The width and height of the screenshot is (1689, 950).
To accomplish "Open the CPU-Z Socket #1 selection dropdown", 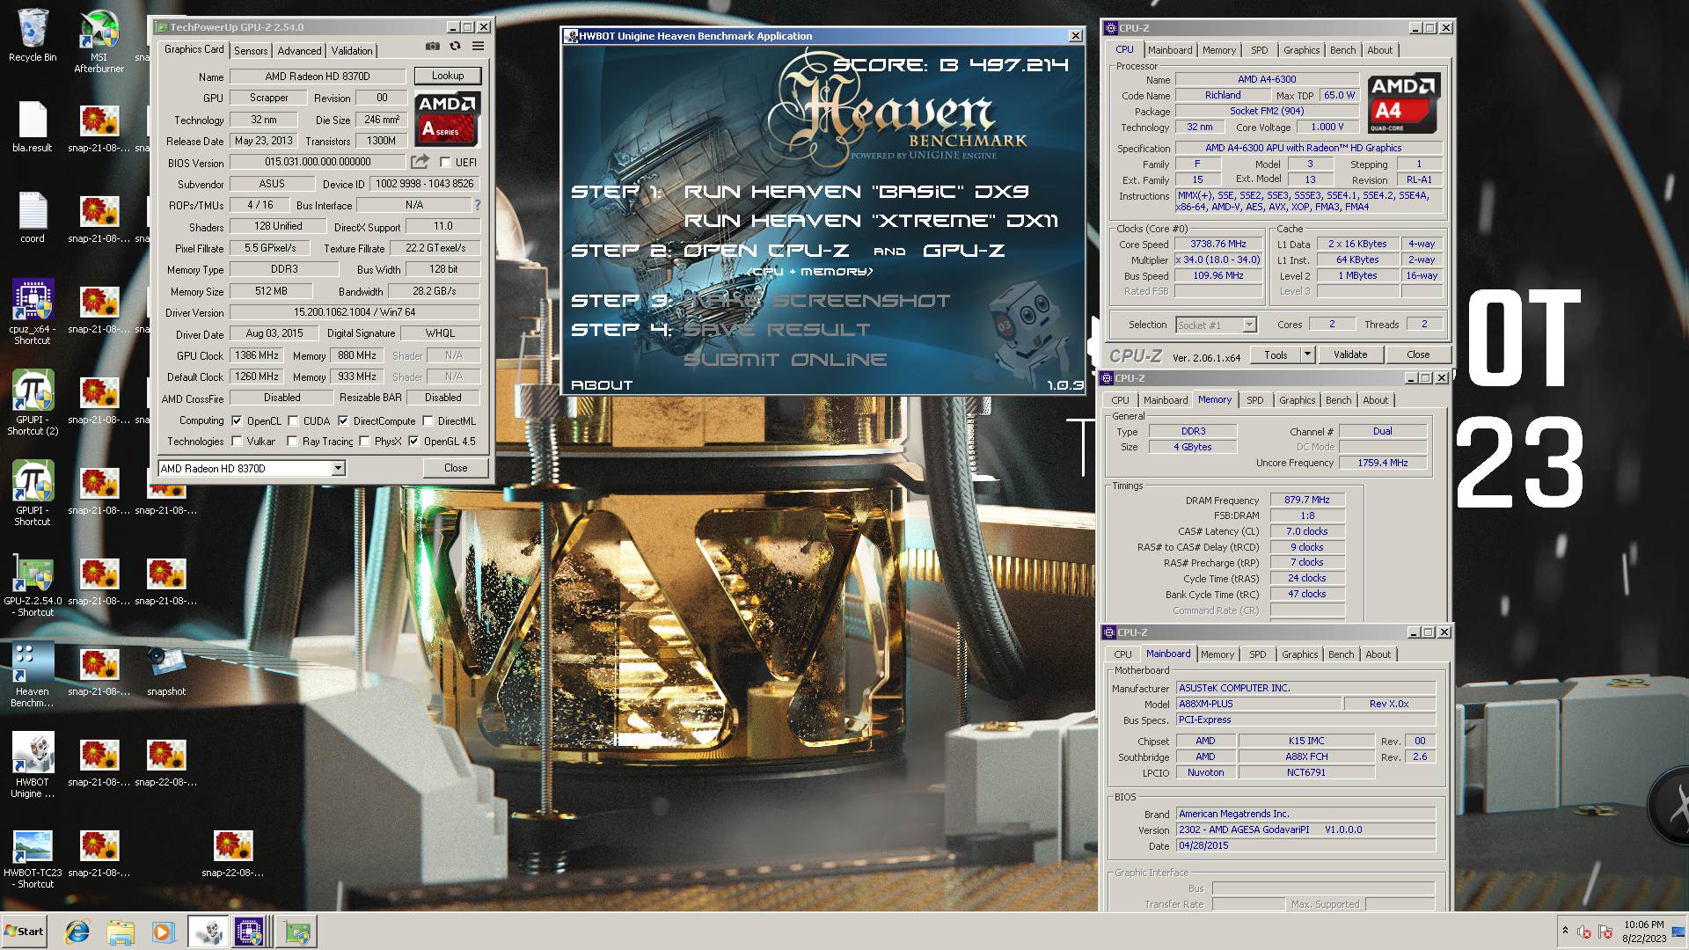I will pos(1249,325).
